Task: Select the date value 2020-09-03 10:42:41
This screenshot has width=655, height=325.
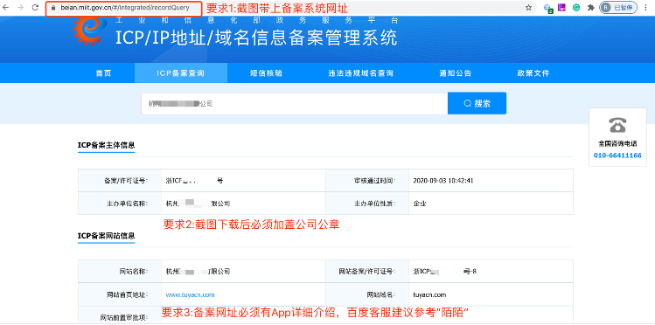Action: 443,181
